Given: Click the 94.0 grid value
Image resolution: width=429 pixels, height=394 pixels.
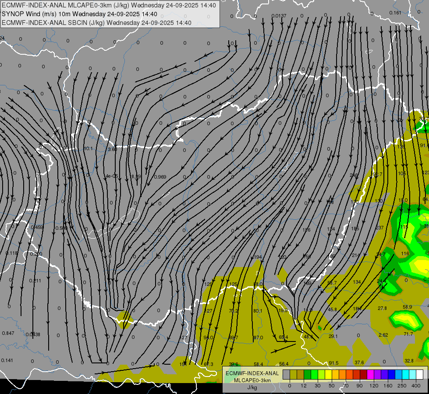Looking at the screenshot, I should click(208, 338).
